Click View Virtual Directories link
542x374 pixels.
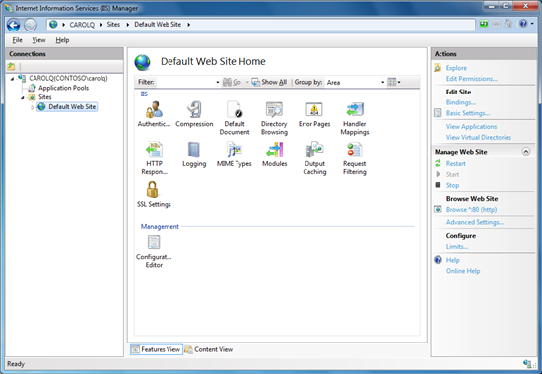(x=478, y=137)
